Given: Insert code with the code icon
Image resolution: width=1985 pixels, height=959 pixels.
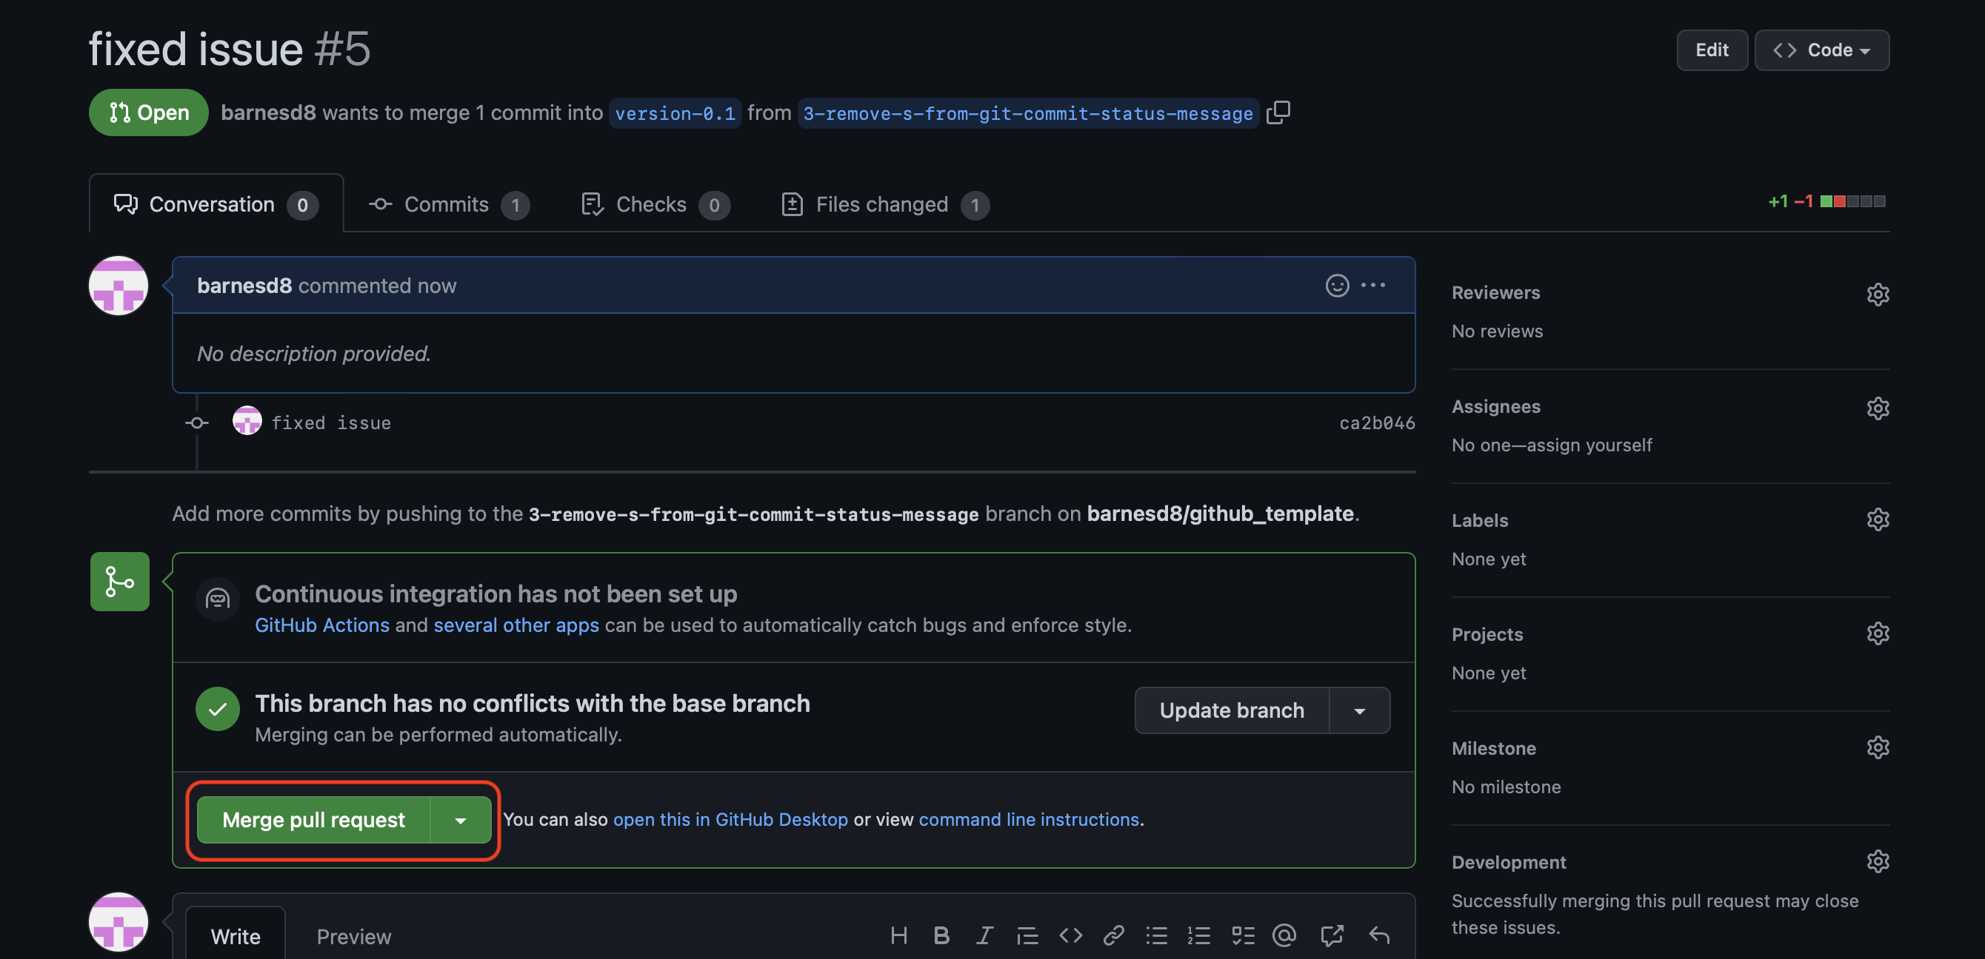Looking at the screenshot, I should (1070, 936).
